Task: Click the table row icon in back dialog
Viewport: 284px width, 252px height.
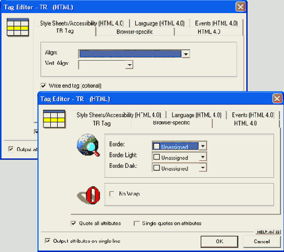Action: coord(18,27)
